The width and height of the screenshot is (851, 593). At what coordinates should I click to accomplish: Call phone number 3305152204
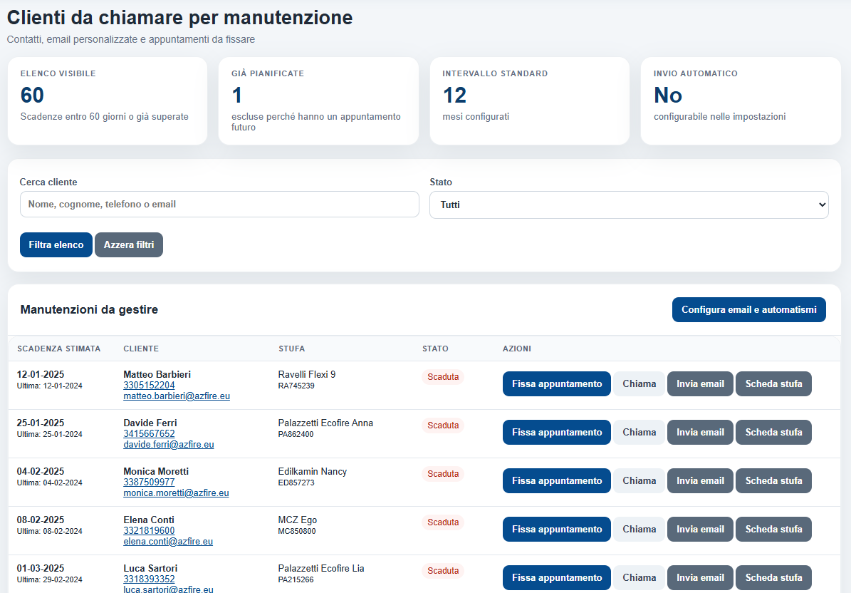[150, 385]
